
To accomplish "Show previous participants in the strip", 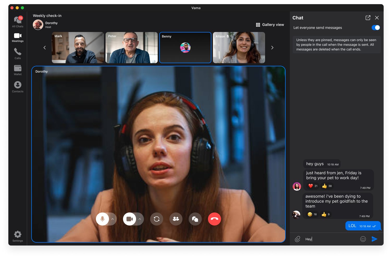I will coord(45,48).
